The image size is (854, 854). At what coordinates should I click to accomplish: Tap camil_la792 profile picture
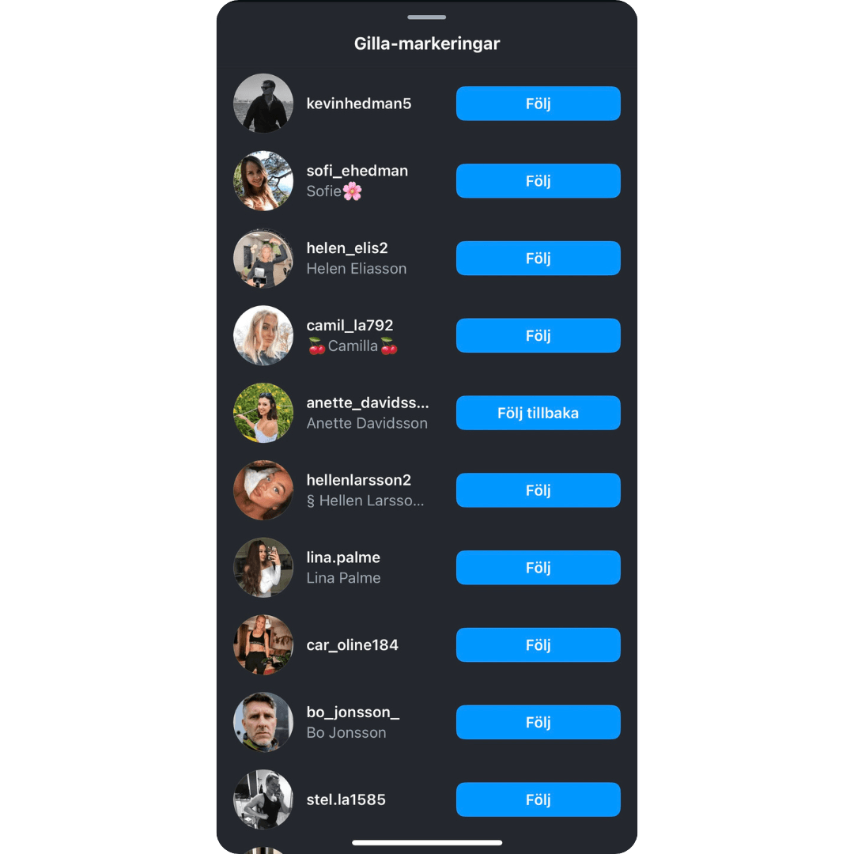[263, 335]
